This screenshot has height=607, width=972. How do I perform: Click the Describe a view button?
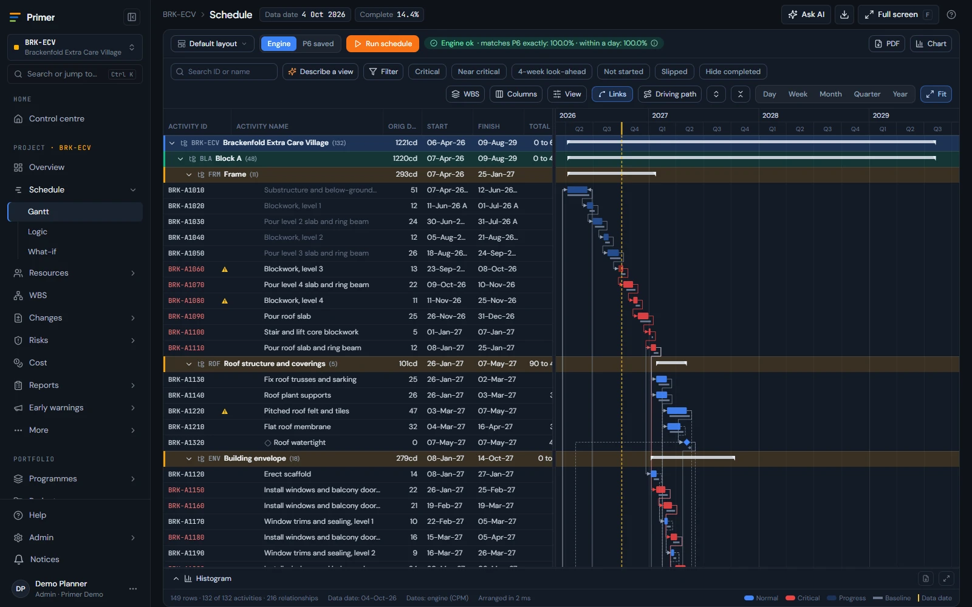320,72
